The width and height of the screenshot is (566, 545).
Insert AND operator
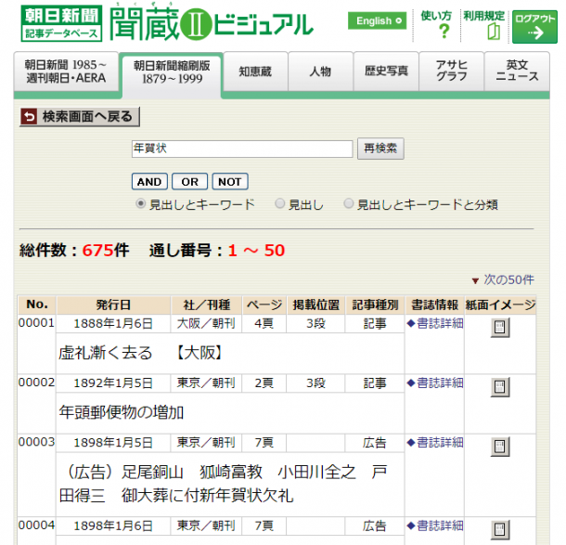pos(149,181)
